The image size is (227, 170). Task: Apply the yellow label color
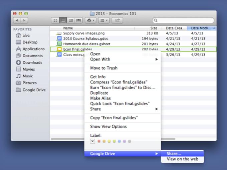point(109,141)
